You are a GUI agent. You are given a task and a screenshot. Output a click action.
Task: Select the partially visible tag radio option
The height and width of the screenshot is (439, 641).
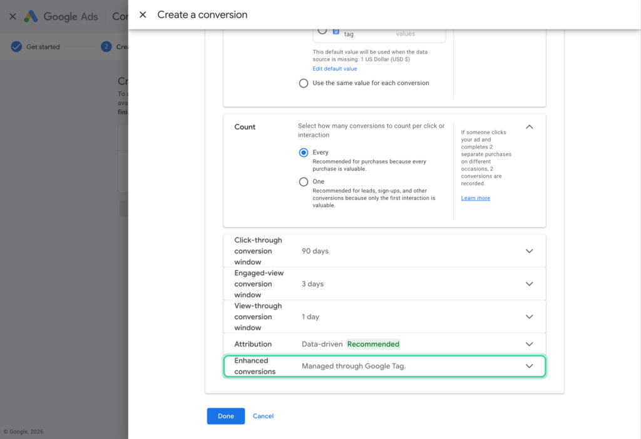click(322, 31)
